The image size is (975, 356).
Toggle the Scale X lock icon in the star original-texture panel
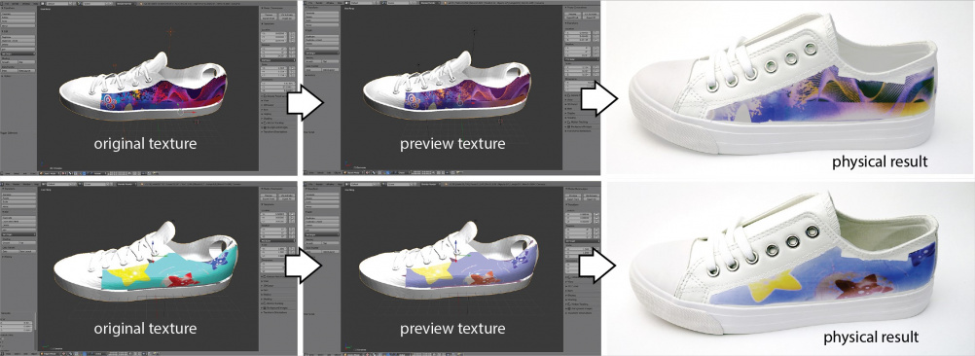pyautogui.click(x=292, y=248)
